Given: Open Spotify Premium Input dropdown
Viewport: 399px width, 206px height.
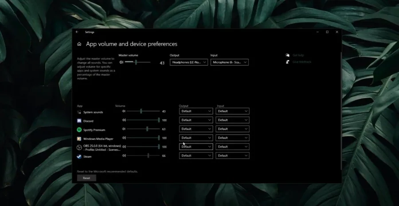Looking at the screenshot, I should coord(232,129).
